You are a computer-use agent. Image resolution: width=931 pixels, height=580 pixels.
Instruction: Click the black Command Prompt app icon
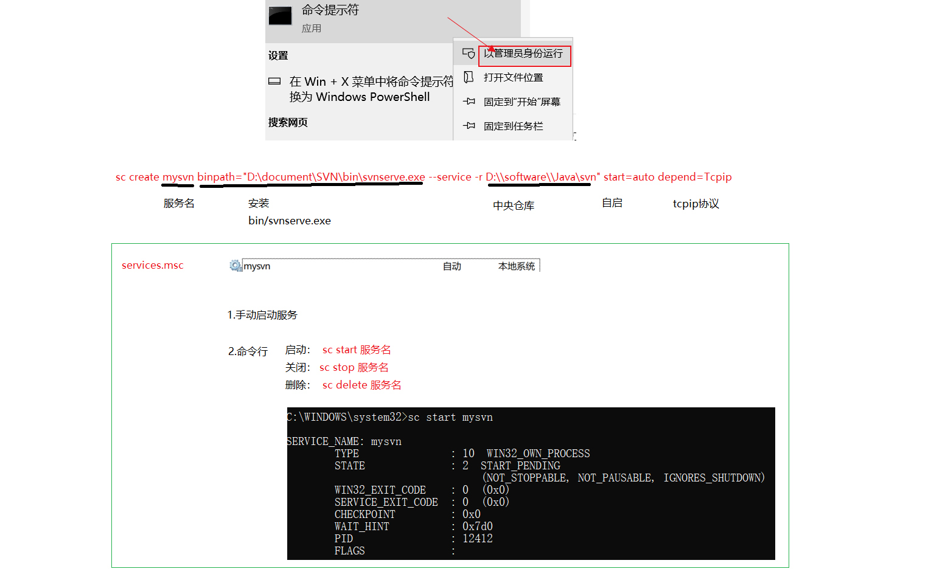click(x=281, y=16)
